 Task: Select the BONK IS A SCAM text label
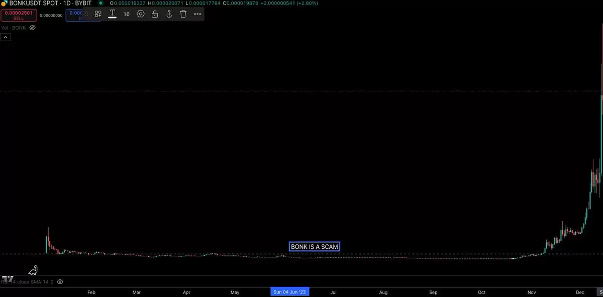(315, 247)
